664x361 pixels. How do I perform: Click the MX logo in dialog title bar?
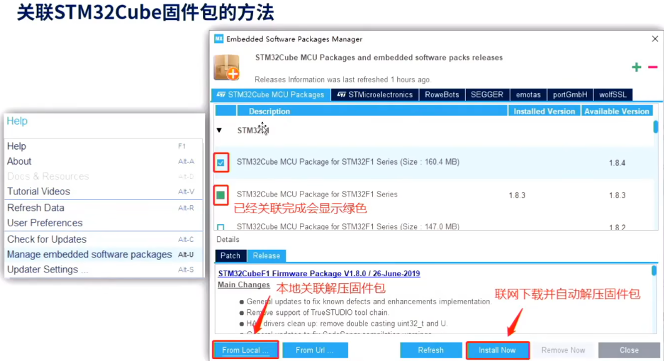pos(219,39)
